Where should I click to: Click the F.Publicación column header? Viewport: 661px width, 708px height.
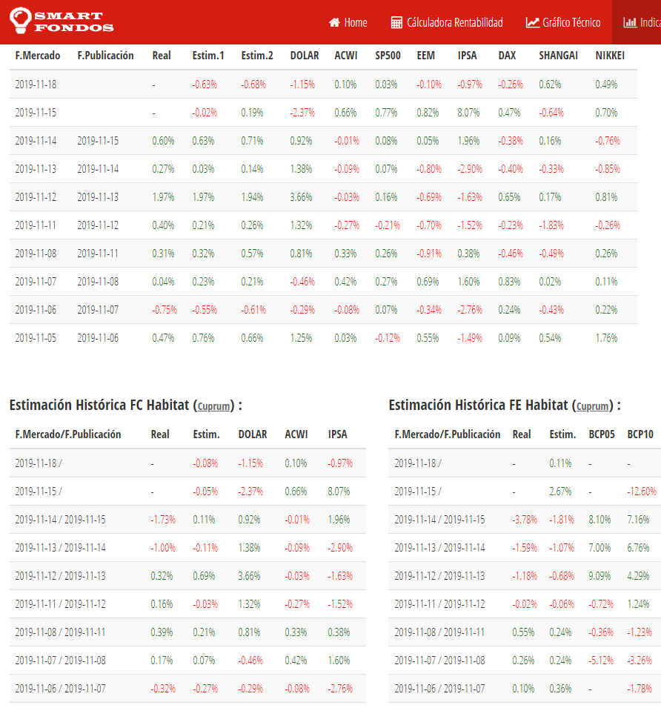(x=105, y=56)
